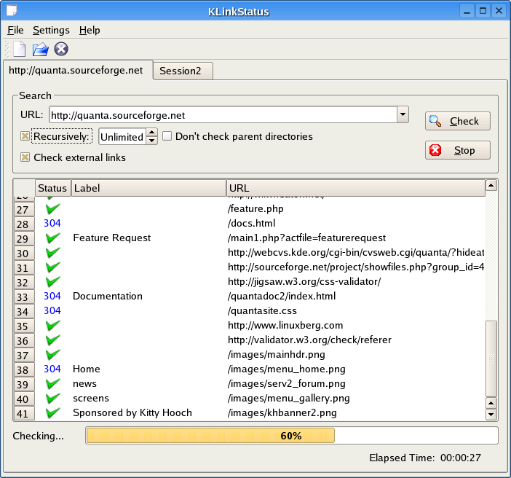Click green checkmark status in row 29
This screenshot has height=478, width=511.
(x=52, y=238)
